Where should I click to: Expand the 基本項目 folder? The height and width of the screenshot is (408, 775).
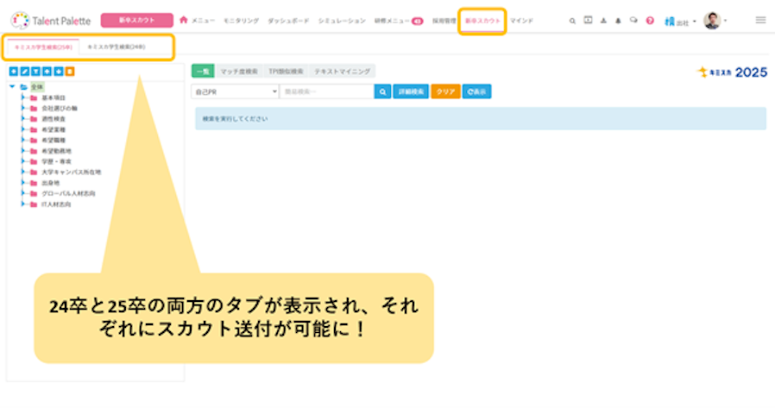point(22,97)
